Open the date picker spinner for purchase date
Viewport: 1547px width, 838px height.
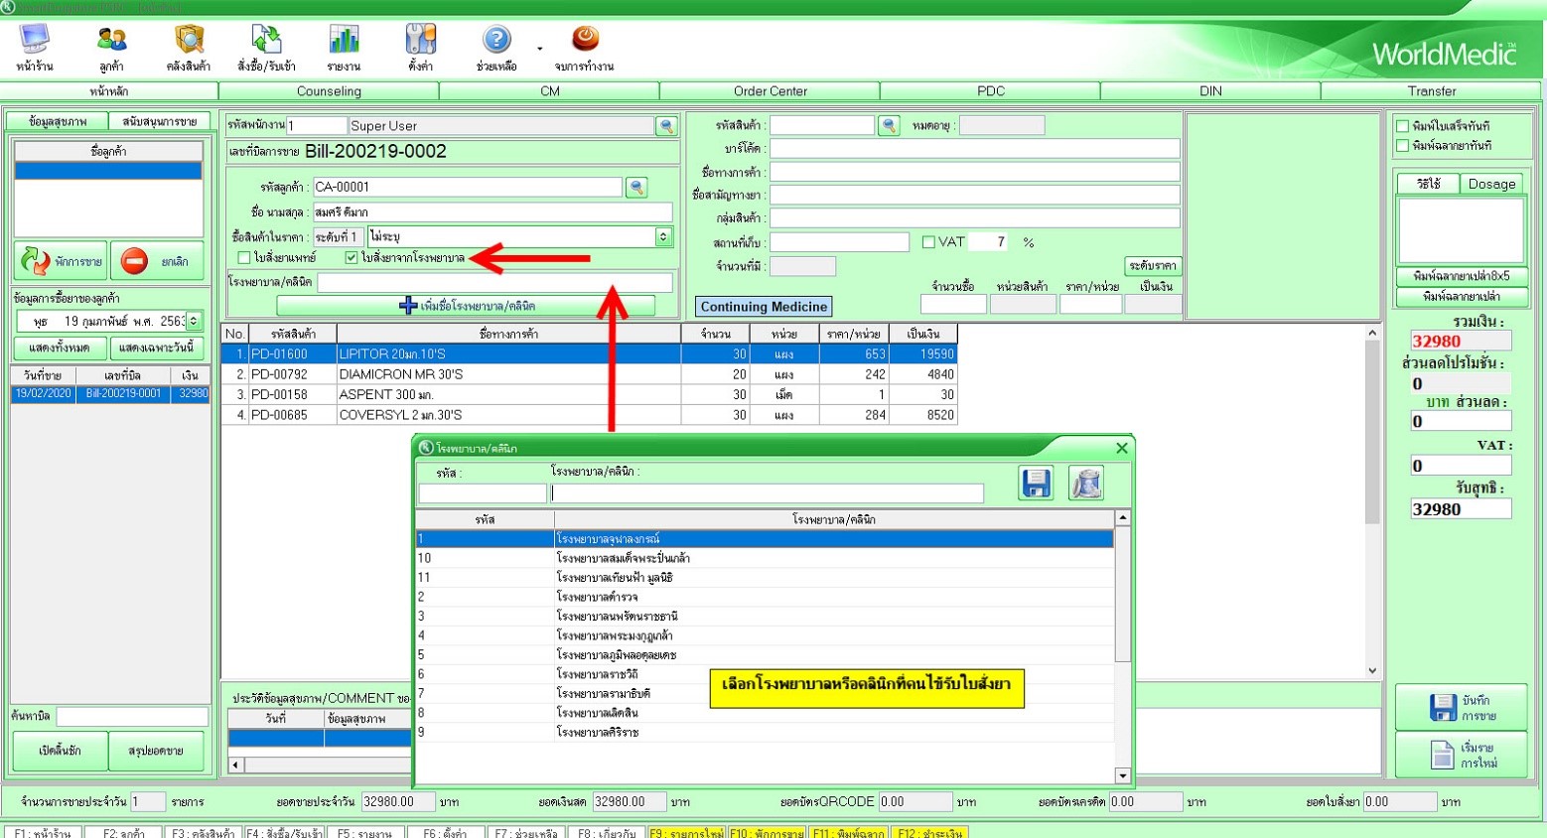[194, 321]
